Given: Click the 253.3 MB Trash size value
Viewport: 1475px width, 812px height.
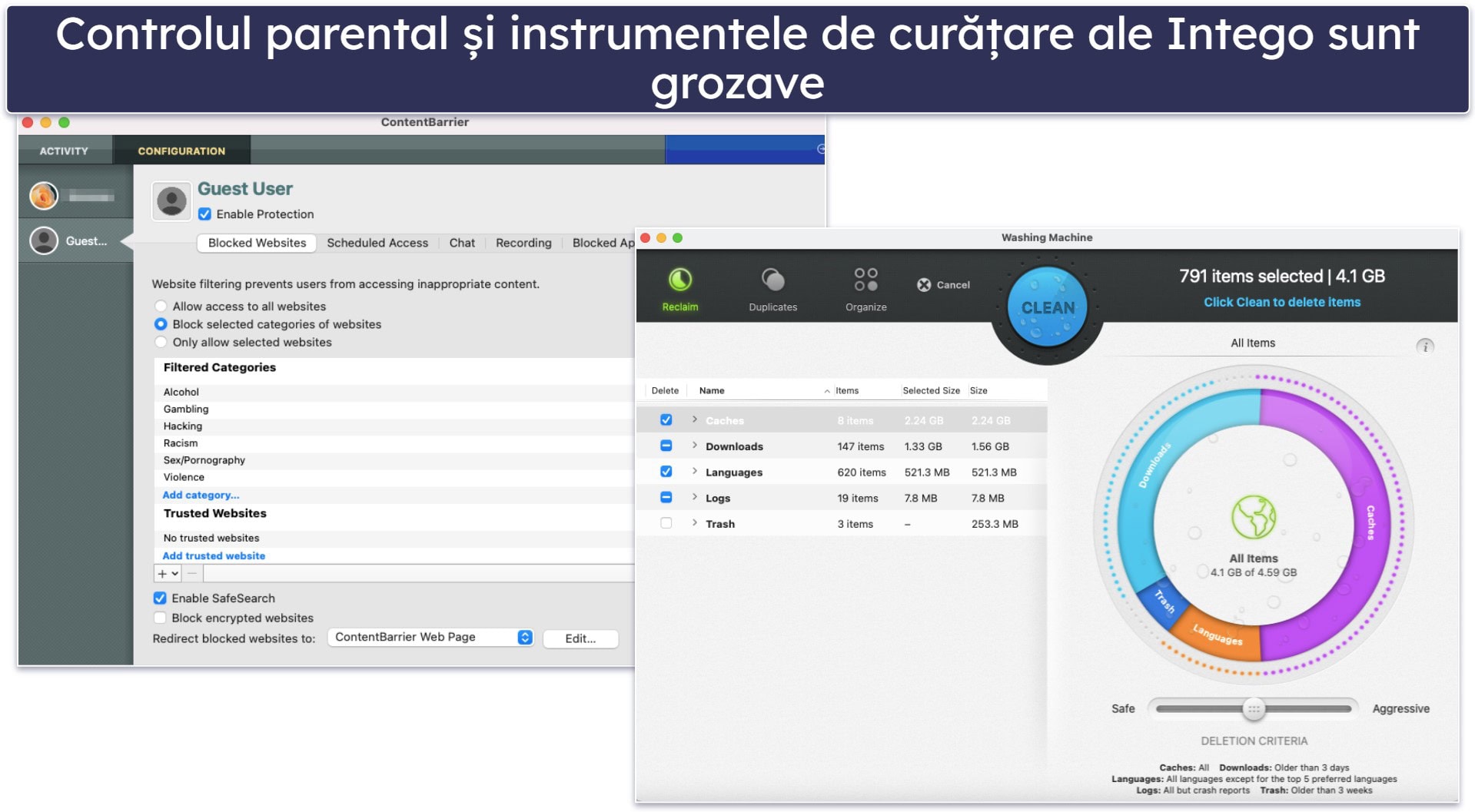Looking at the screenshot, I should tap(994, 524).
